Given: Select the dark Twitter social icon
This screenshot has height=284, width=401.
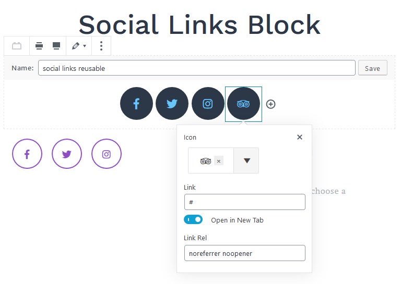Looking at the screenshot, I should tap(172, 104).
